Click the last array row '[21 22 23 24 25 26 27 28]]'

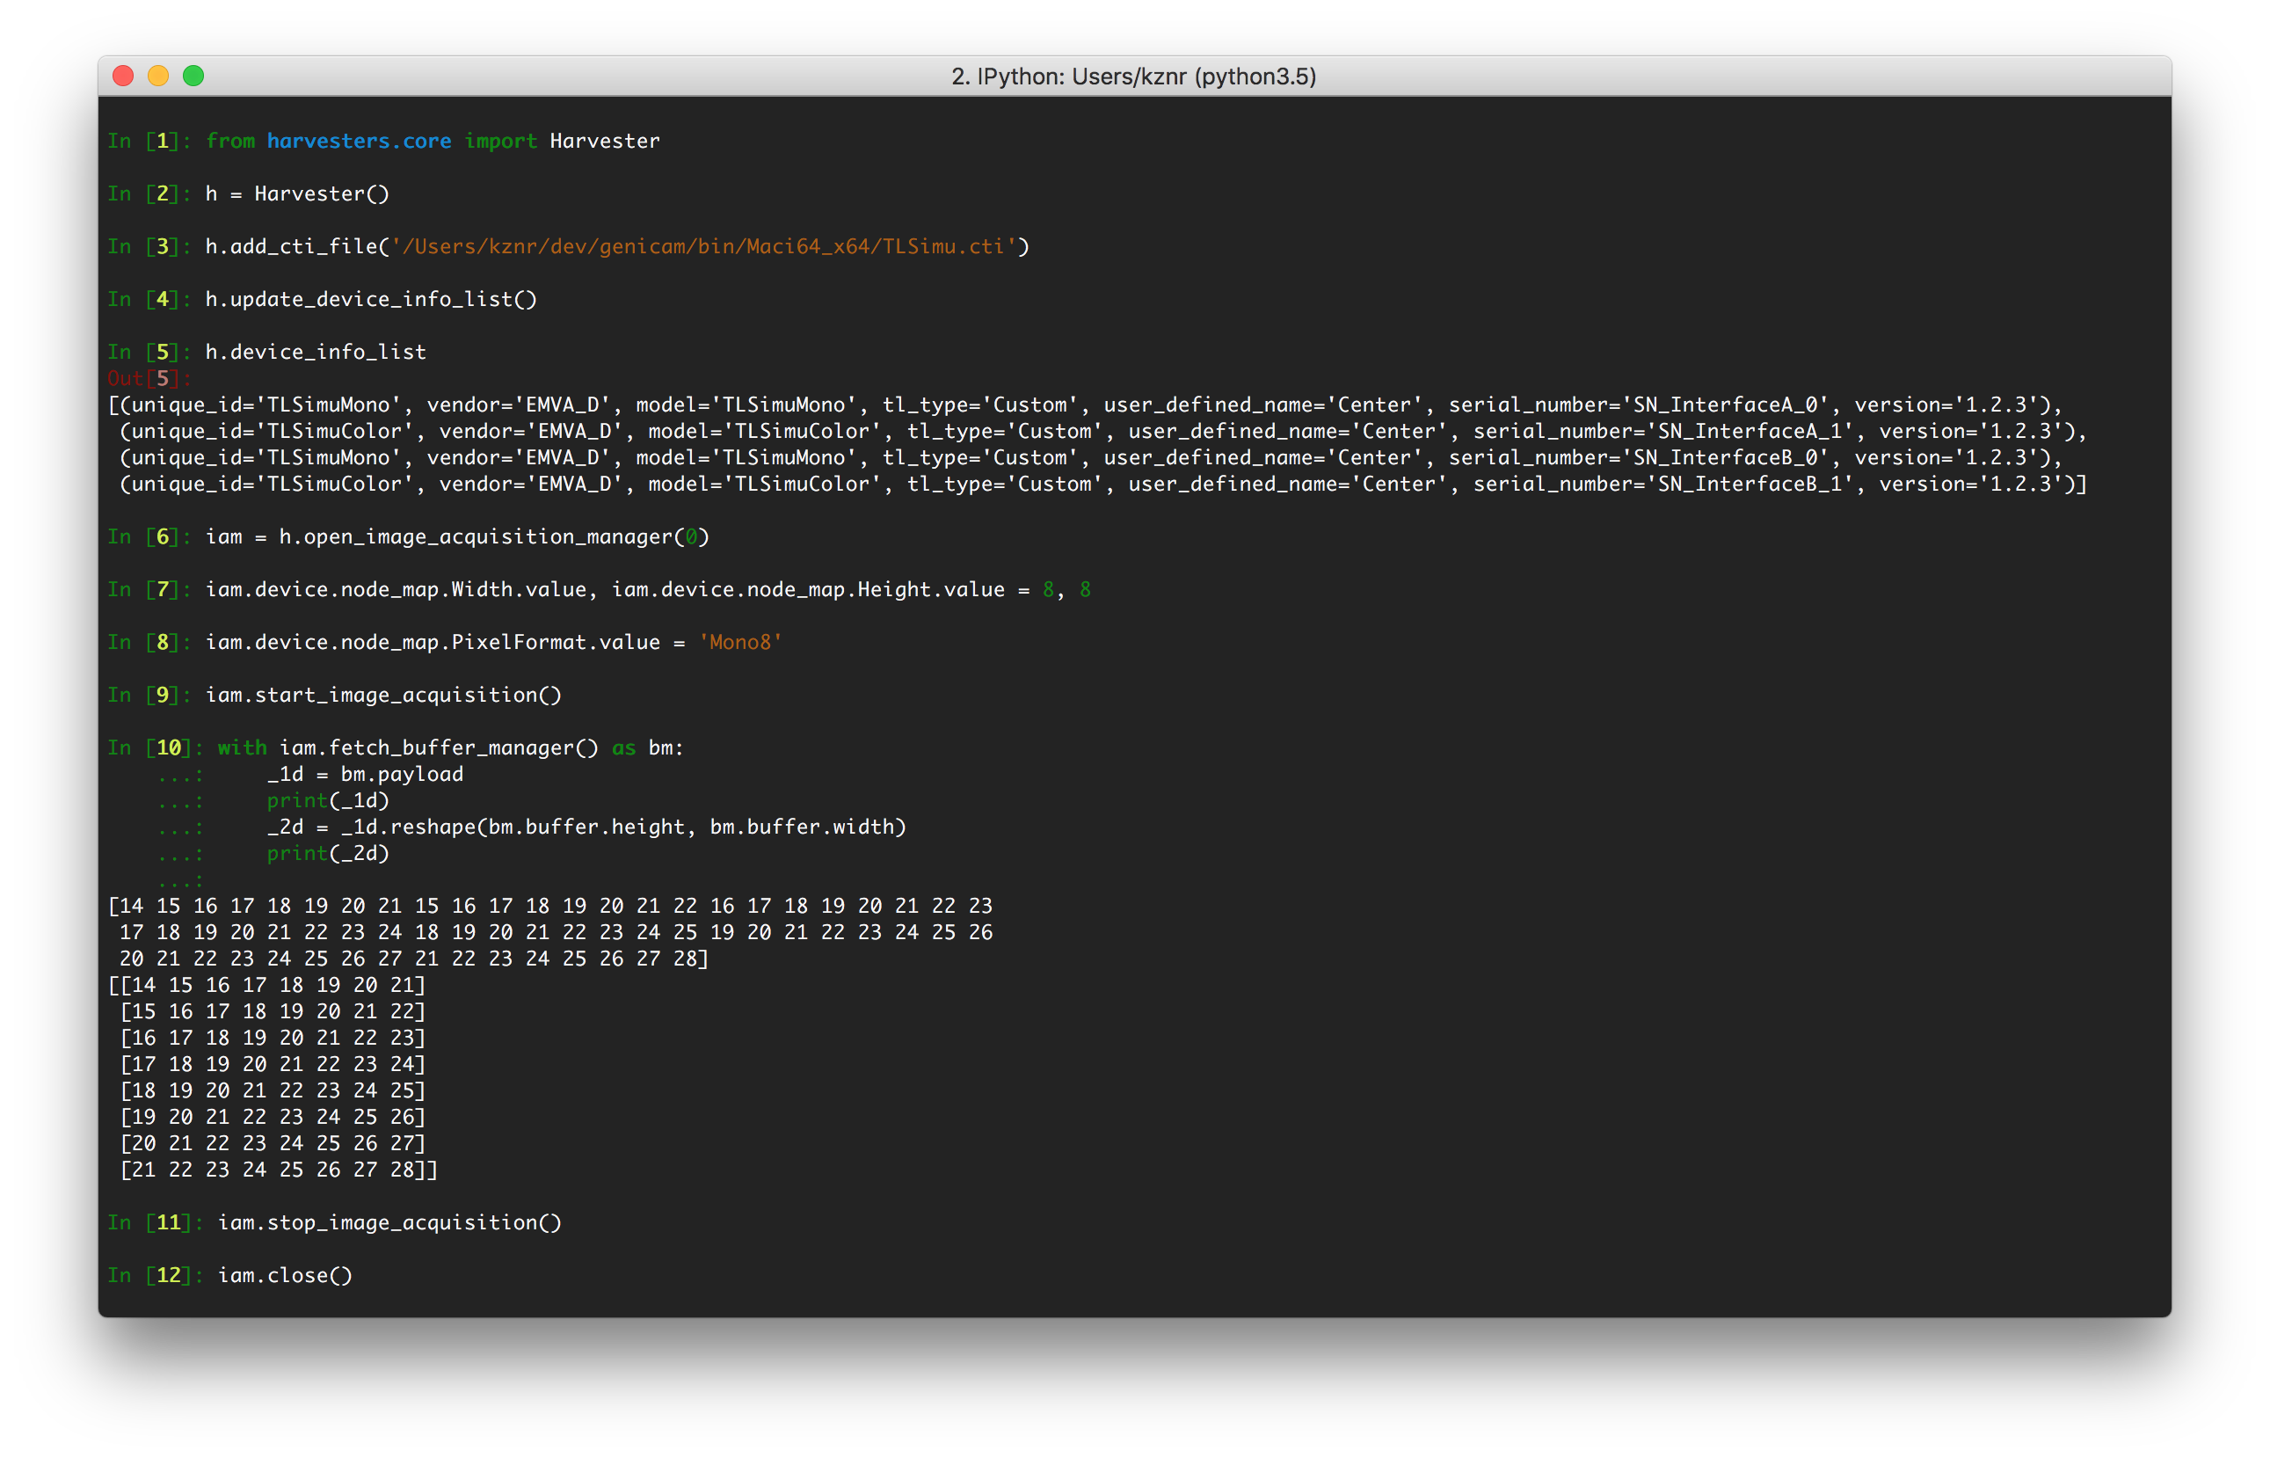tap(280, 1170)
